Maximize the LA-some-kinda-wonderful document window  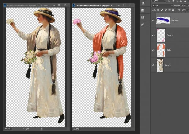123,5
